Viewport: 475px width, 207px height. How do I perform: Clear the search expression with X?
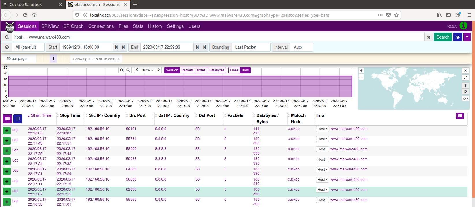tap(429, 37)
